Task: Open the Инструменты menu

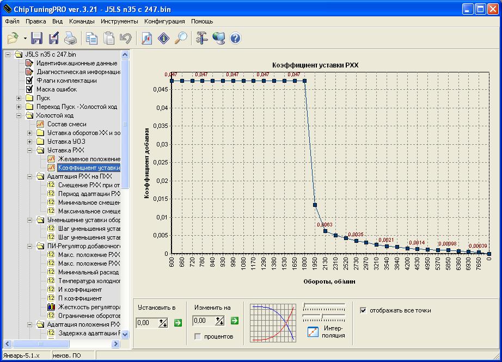Action: (119, 21)
